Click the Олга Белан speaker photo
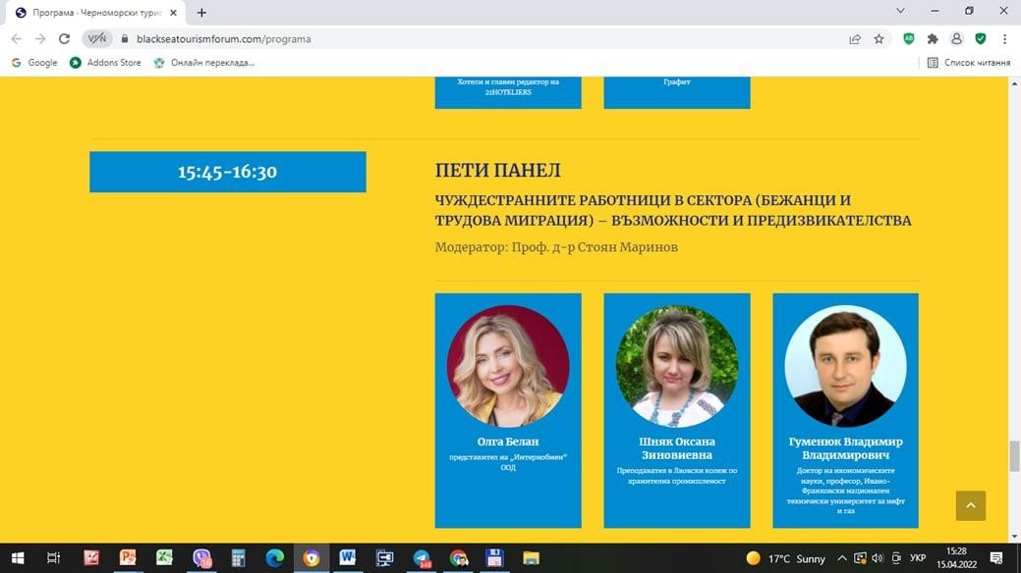 coord(508,366)
